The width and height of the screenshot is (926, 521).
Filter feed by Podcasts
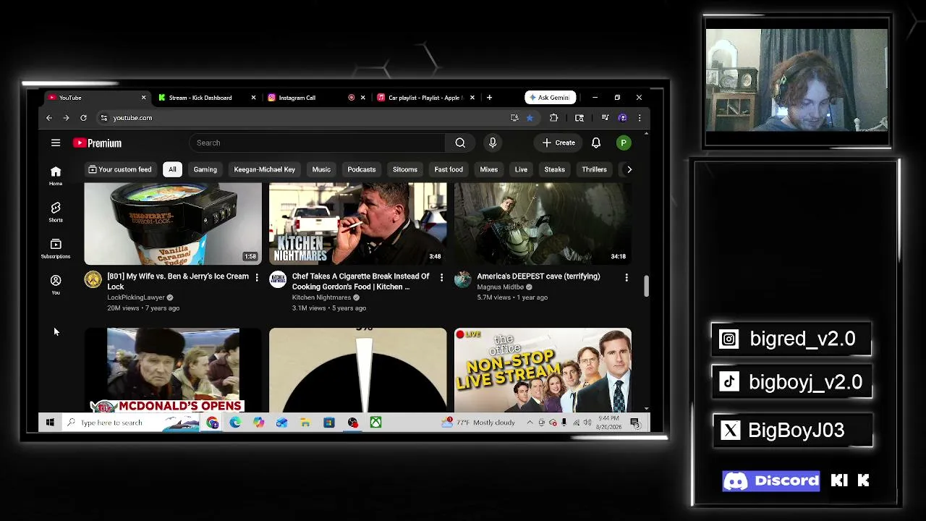coord(362,169)
